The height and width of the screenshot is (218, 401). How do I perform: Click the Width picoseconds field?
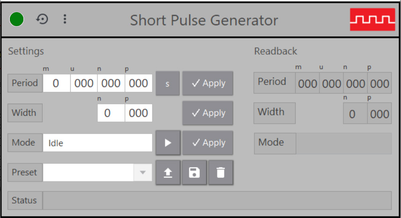pos(139,113)
